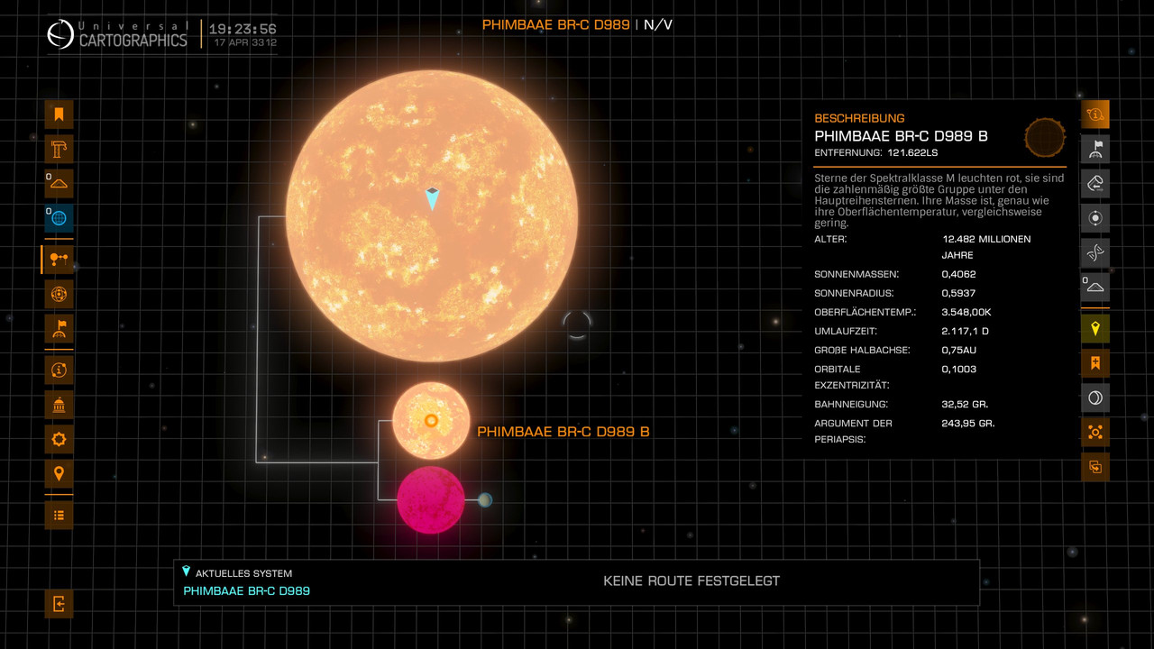Select the magenta star on the map
This screenshot has height=649, width=1154.
pyautogui.click(x=431, y=500)
